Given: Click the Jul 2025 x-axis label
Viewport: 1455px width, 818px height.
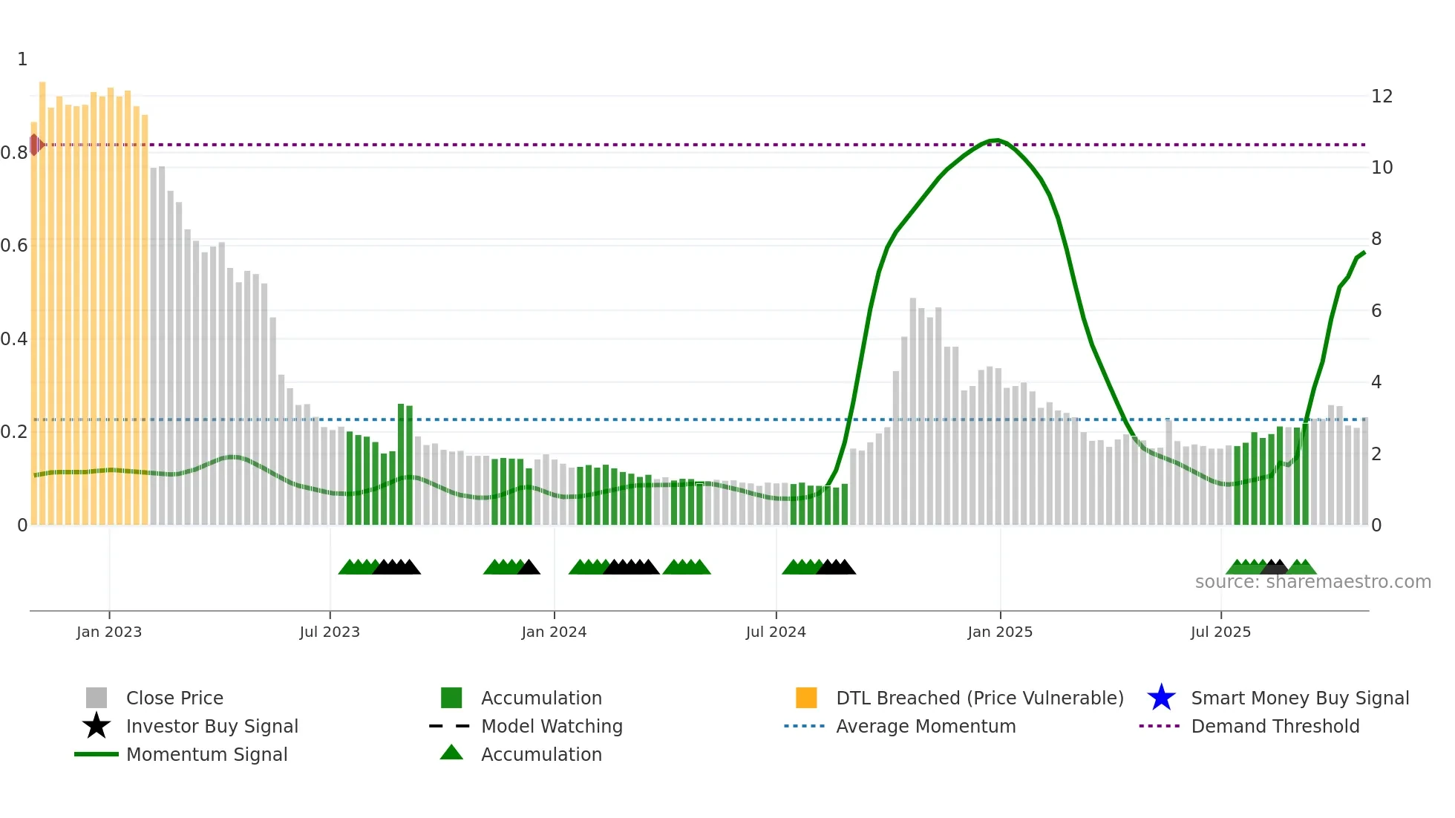Looking at the screenshot, I should 1220,632.
